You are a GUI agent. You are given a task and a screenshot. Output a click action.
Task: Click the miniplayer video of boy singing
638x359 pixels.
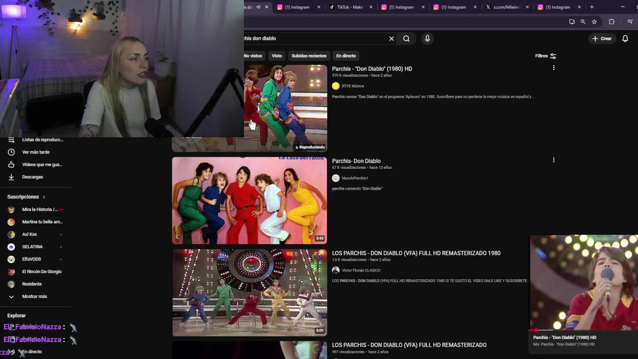click(x=584, y=282)
